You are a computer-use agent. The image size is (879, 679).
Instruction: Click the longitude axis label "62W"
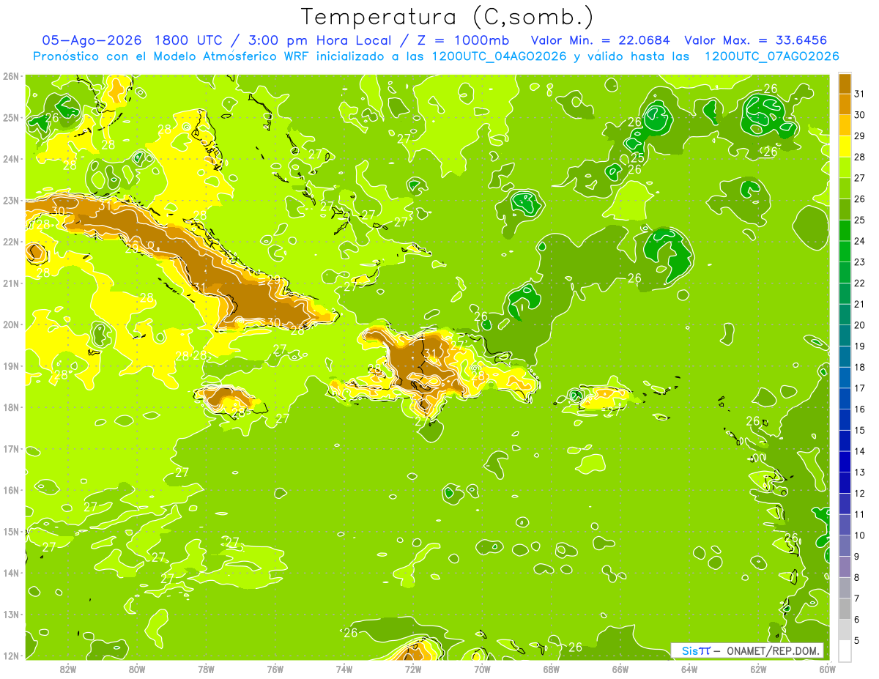pyautogui.click(x=758, y=669)
